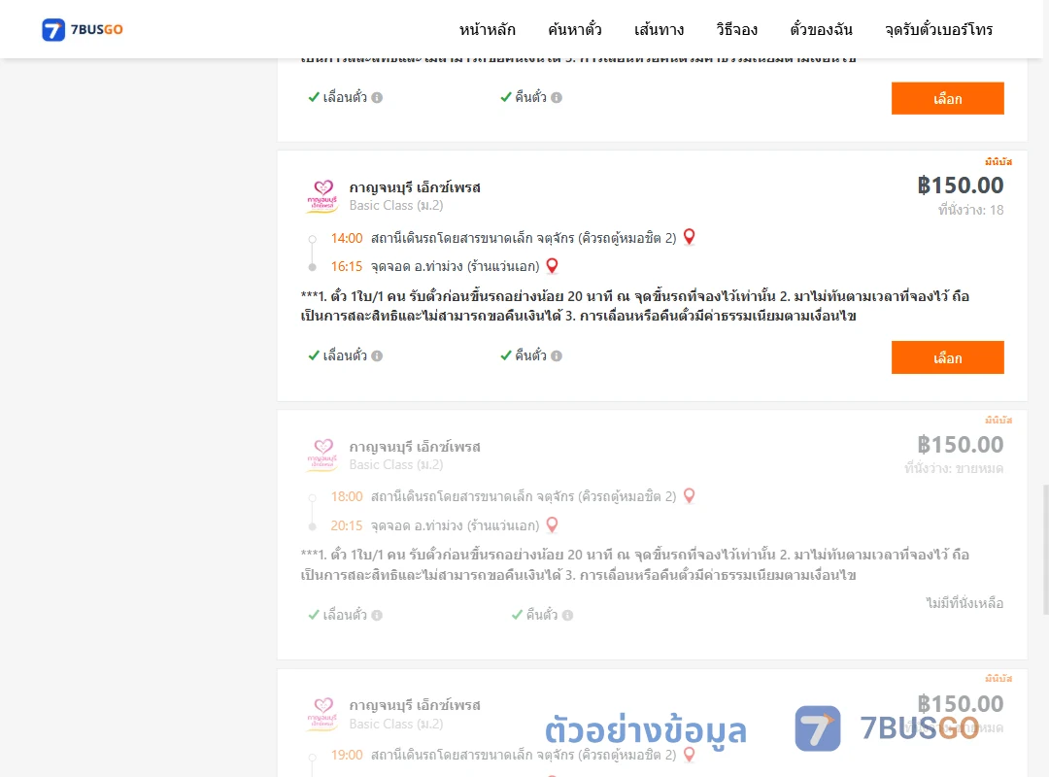
Task: Open map pin for 14:00 departure station
Action: click(689, 237)
